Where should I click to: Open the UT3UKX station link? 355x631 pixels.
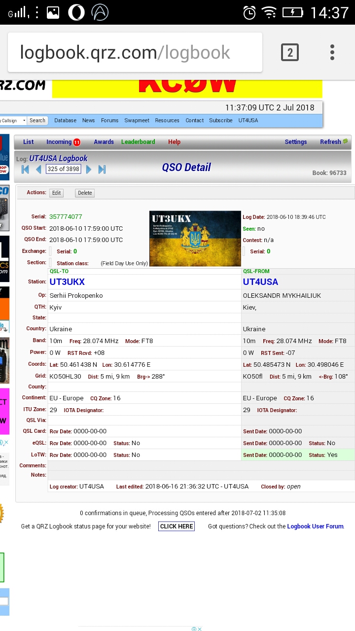pos(67,282)
